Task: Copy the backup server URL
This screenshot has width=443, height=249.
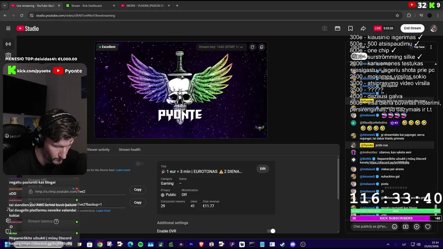Action: [138, 202]
